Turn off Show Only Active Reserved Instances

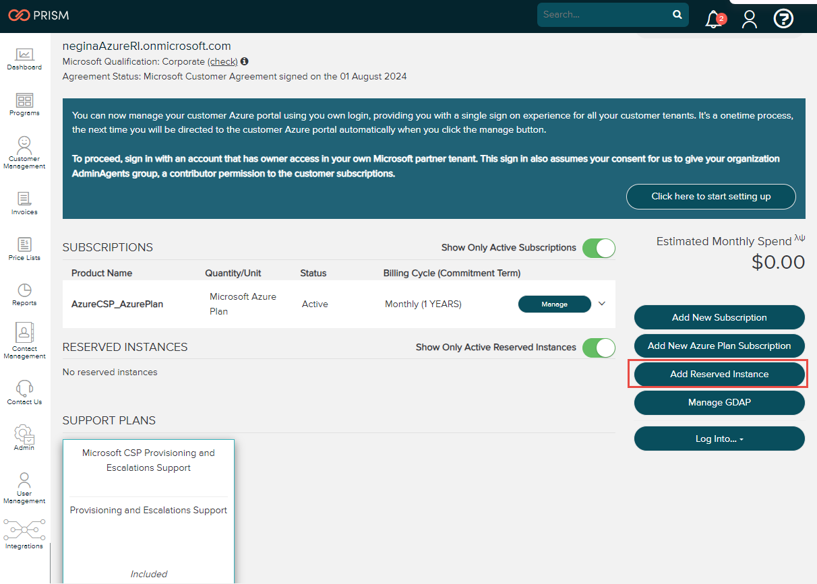[599, 348]
